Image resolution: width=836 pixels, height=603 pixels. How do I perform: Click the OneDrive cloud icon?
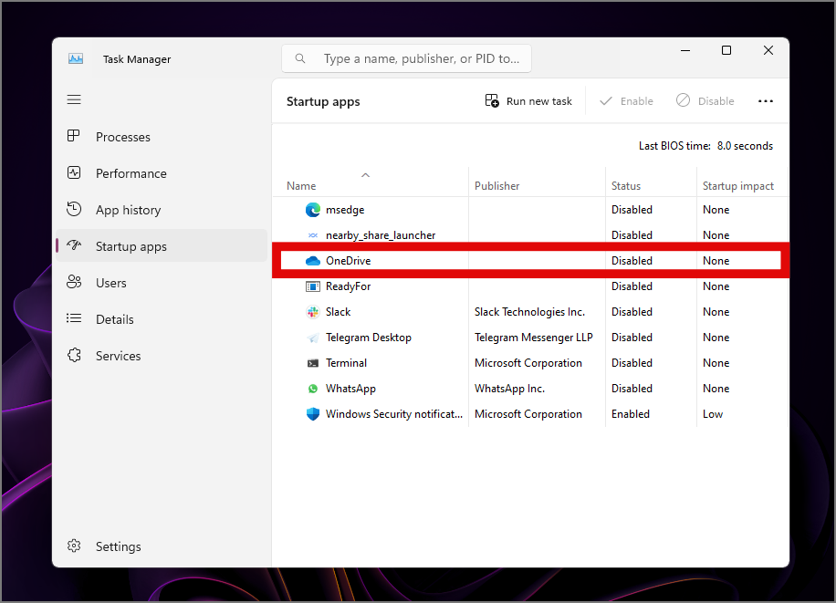pos(312,261)
